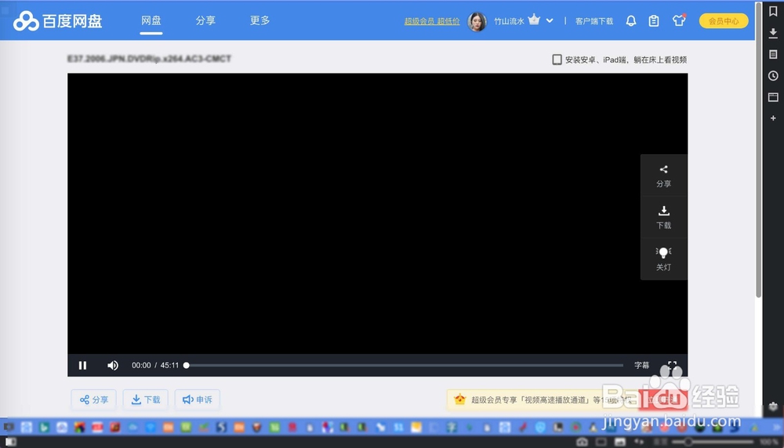This screenshot has height=448, width=784.
Task: Follow the 超级会员 超低价 link
Action: click(432, 21)
